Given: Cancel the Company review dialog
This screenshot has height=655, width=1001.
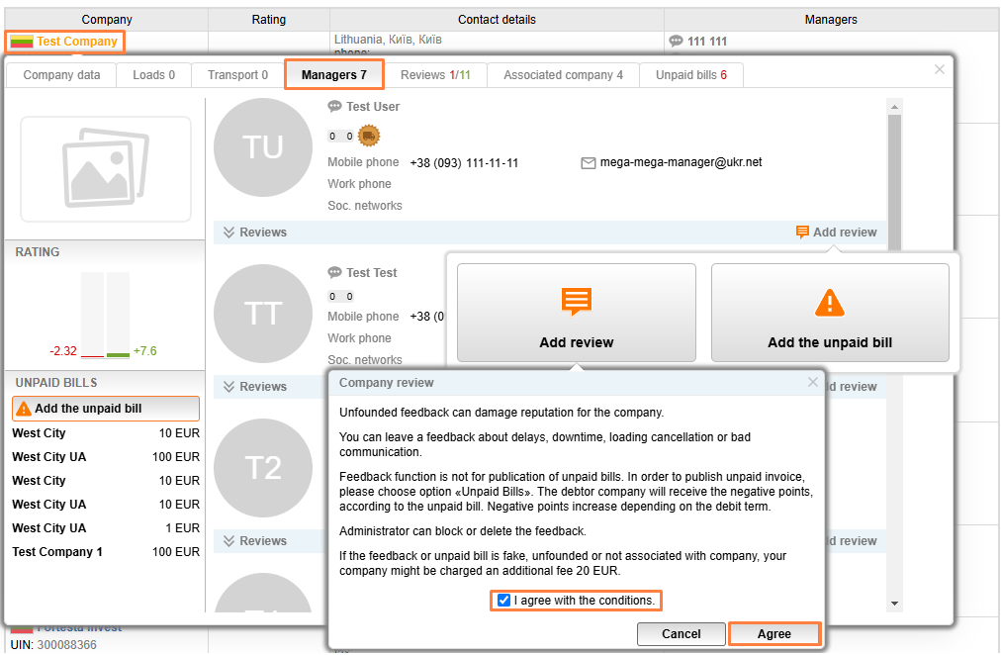Looking at the screenshot, I should (x=681, y=634).
